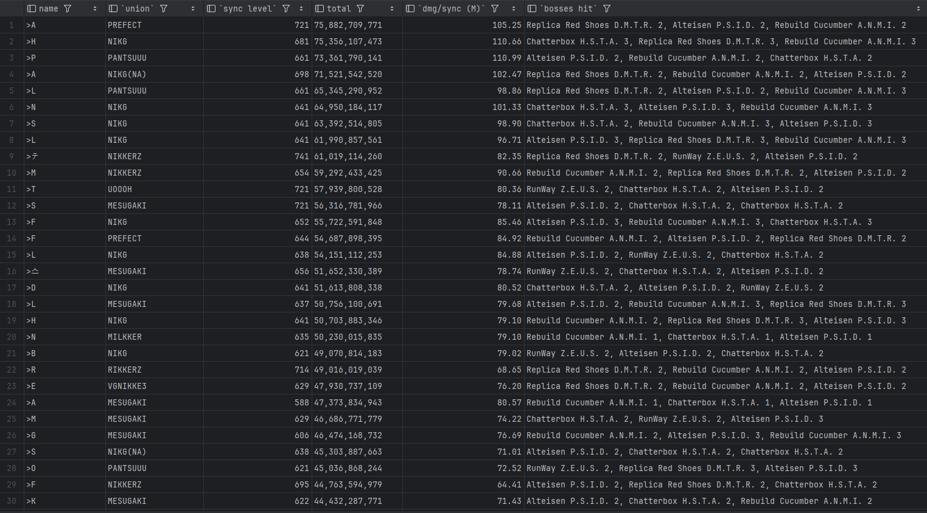Select the dmg/sync (M) header label
Image resolution: width=927 pixels, height=513 pixels.
[452, 9]
